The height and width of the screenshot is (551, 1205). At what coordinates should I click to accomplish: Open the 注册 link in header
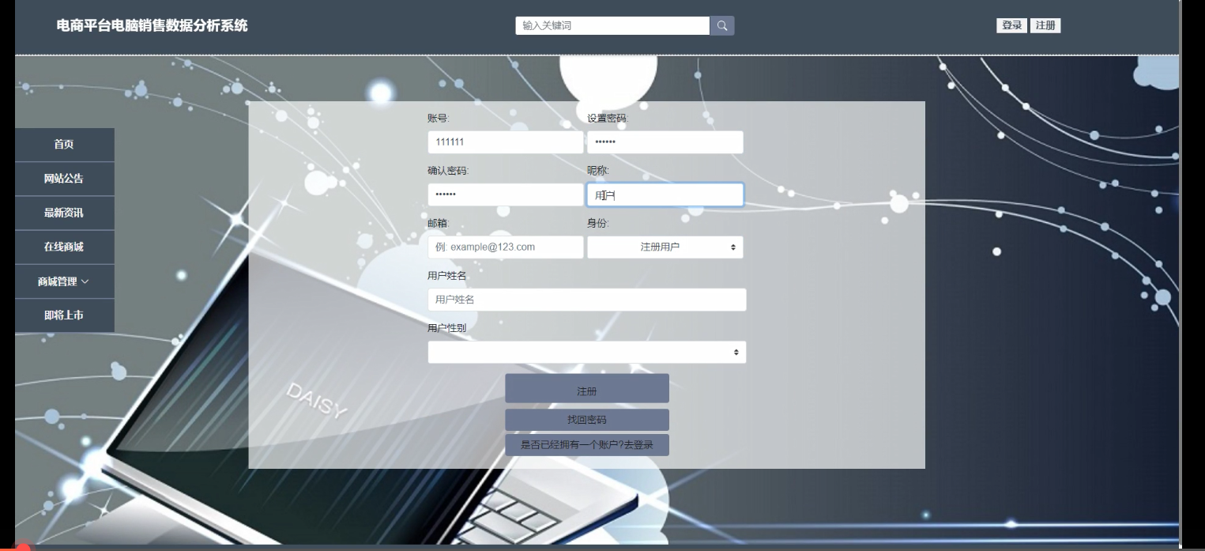click(1045, 25)
